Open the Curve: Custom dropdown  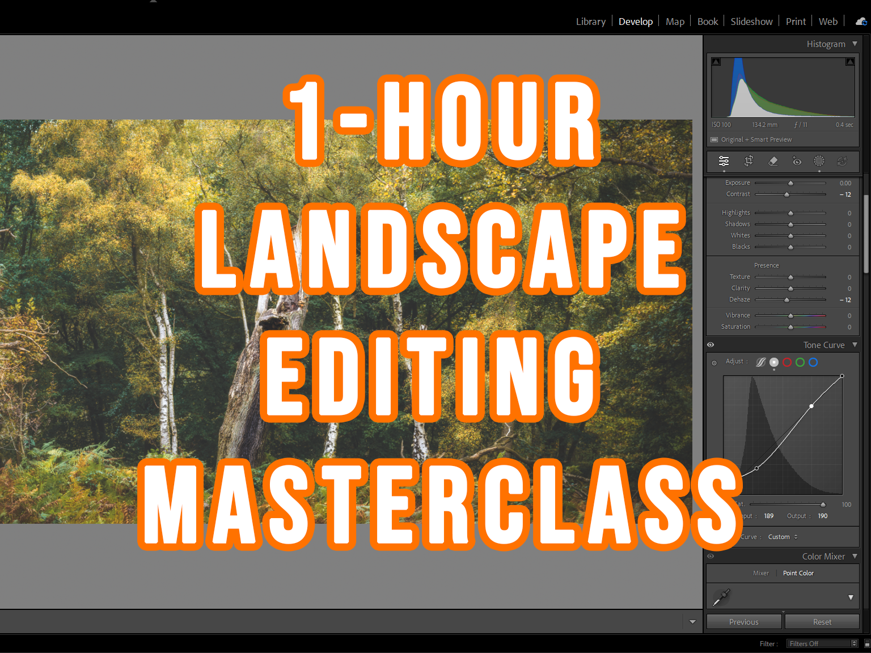pos(781,537)
